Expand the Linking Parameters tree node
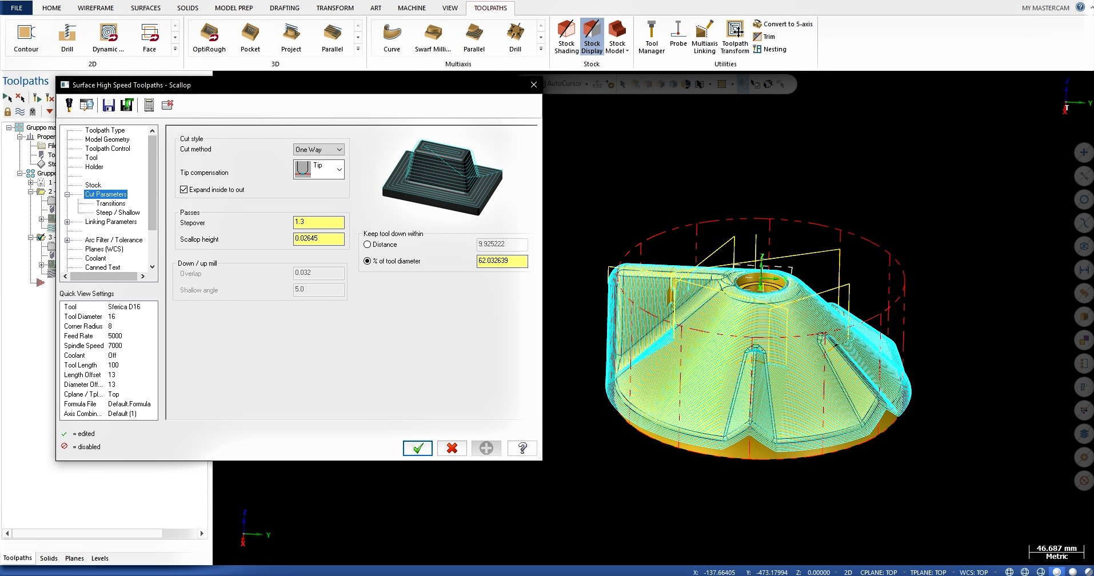1094x576 pixels. click(67, 222)
